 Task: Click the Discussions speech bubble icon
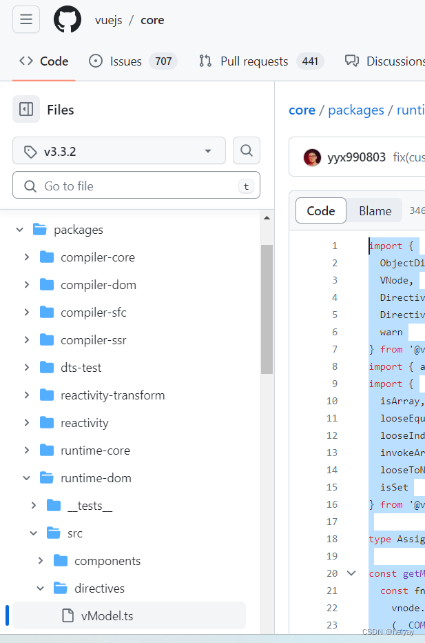tap(352, 61)
